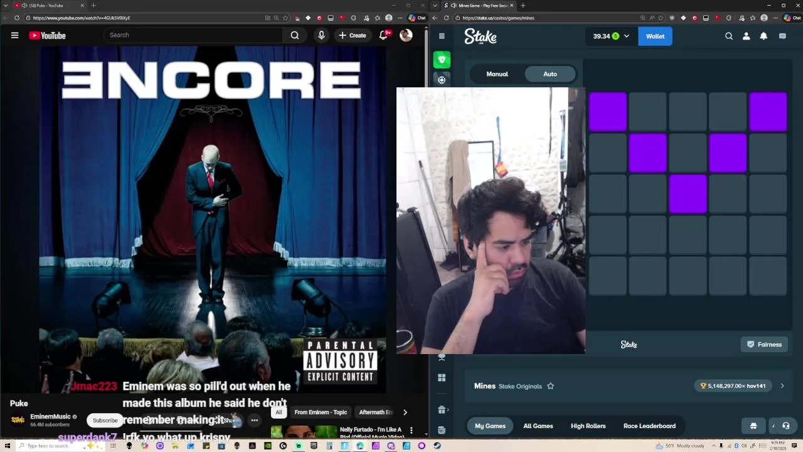Open the YouTube hamburger guide menu
Image resolution: width=803 pixels, height=452 pixels.
coord(14,35)
